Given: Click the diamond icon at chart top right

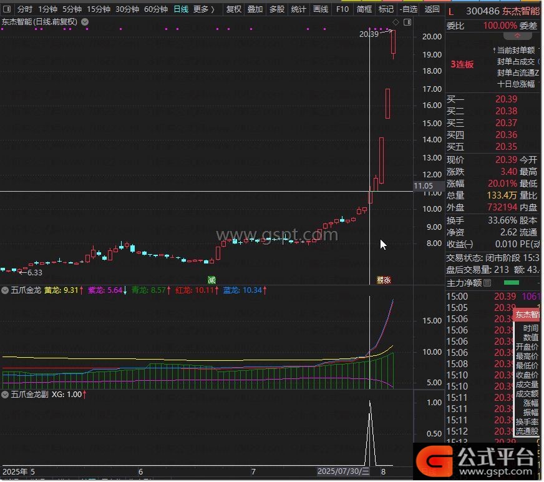Looking at the screenshot, I should coord(397,22).
